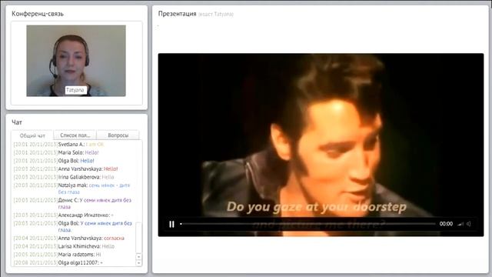This screenshot has width=492, height=277.
Task: Select Svetlana A.'s chat message
Action: [x=58, y=145]
